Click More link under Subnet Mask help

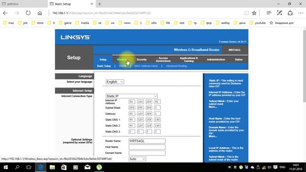point(213,107)
